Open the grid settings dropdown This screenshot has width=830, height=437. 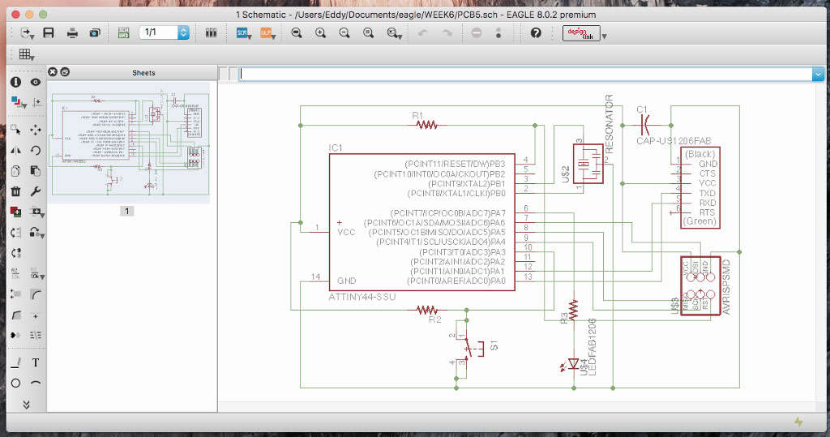coord(25,55)
